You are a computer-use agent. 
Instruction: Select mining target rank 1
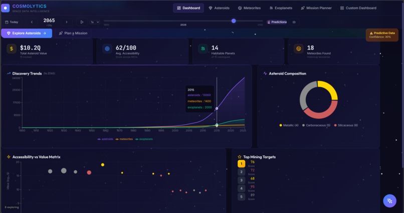[241, 163]
